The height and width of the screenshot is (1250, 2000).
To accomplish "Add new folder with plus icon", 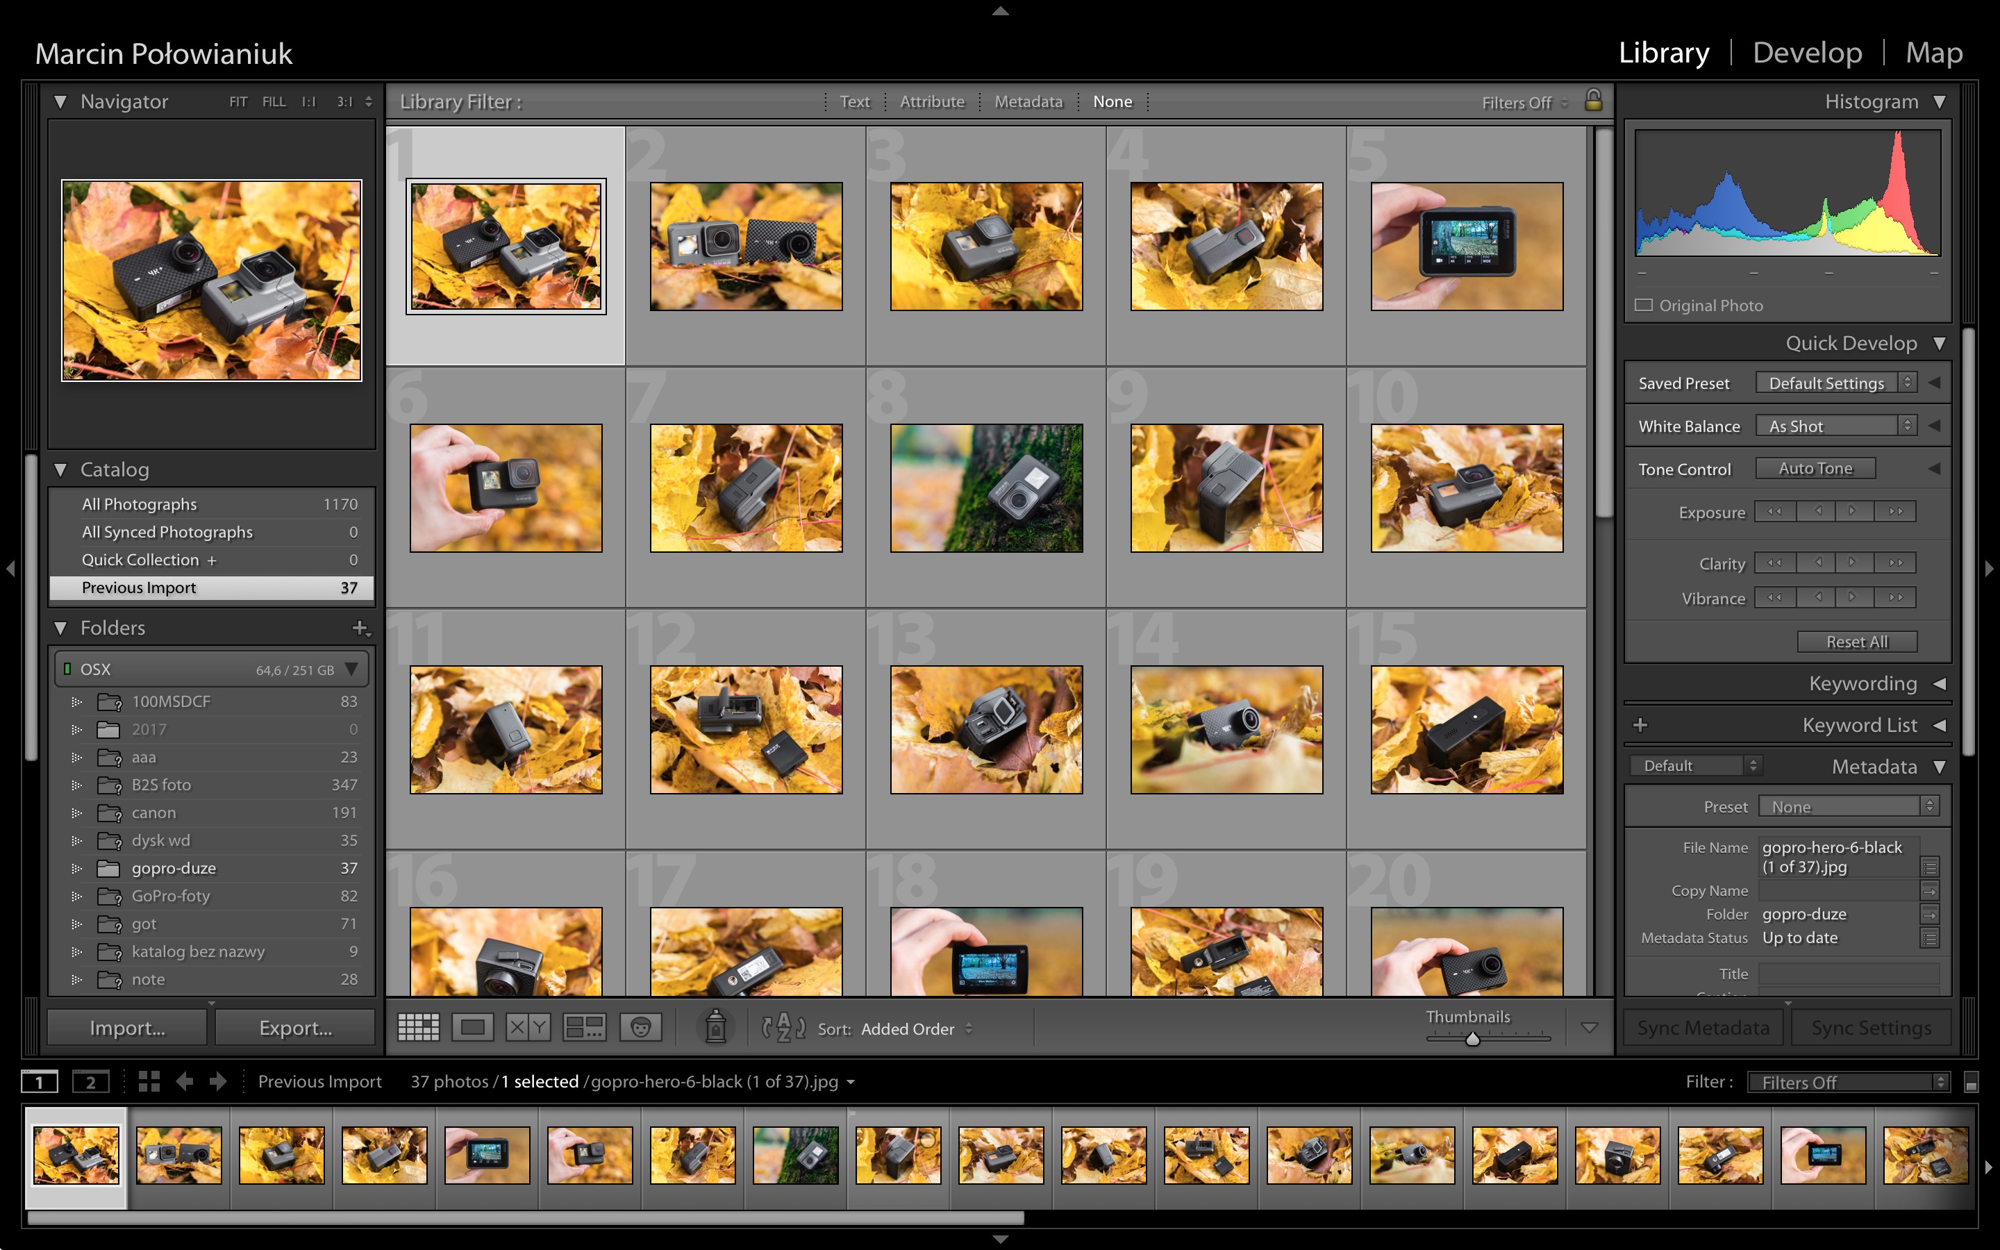I will click(360, 628).
